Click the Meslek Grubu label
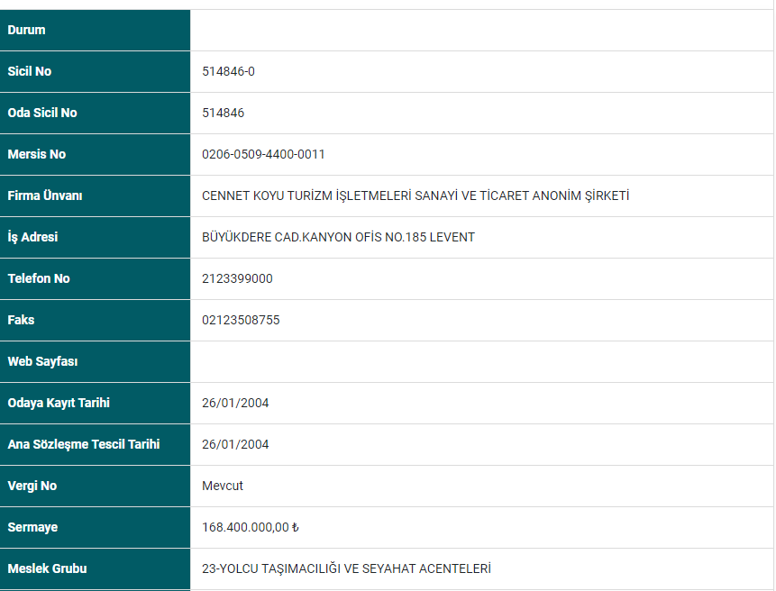Screen dimensions: 776x591 [x=47, y=568]
